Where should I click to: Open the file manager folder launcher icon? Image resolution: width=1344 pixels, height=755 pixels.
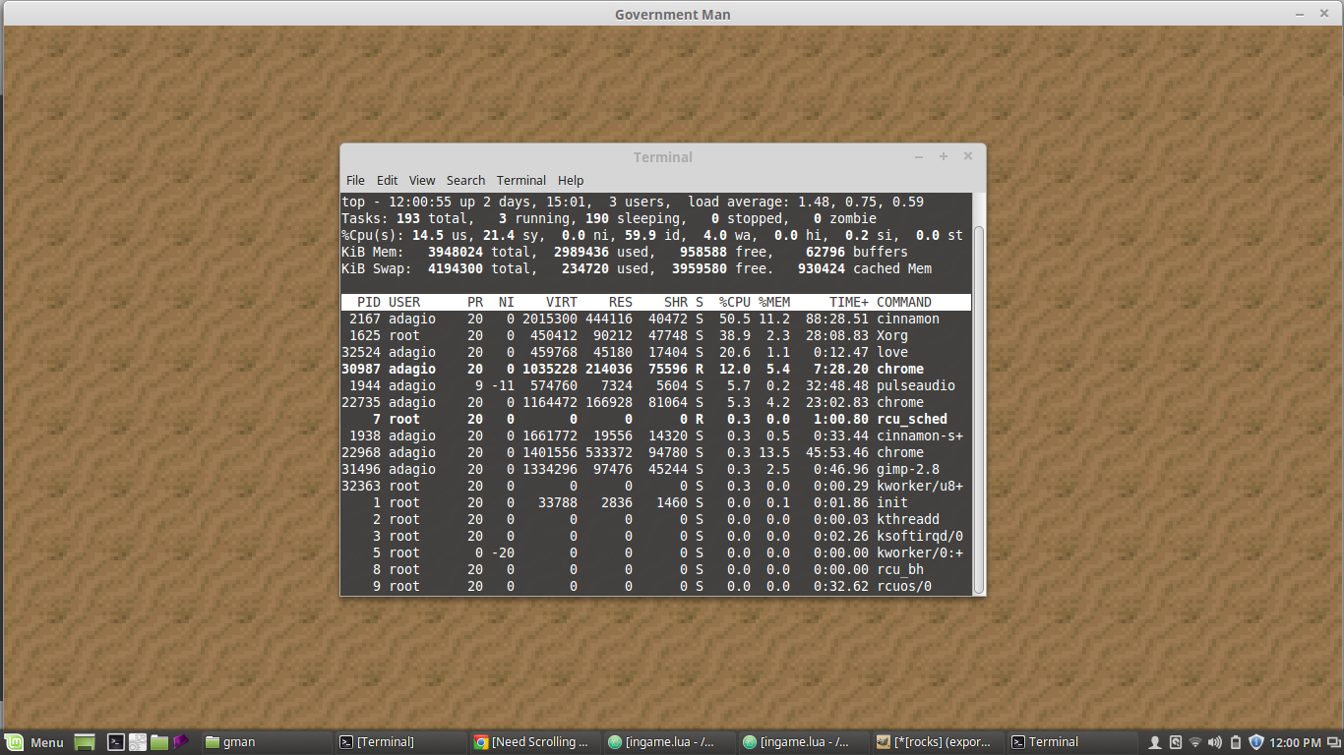tap(159, 742)
